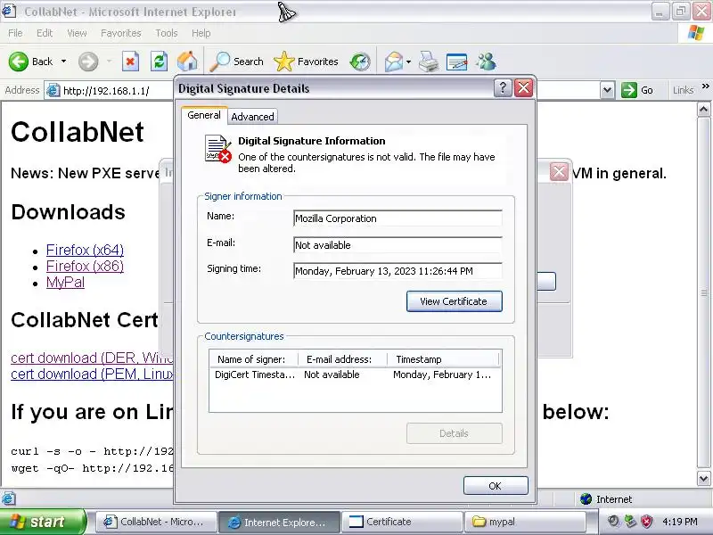Open the Back history dropdown arrow
The image size is (713, 535).
[x=63, y=62]
